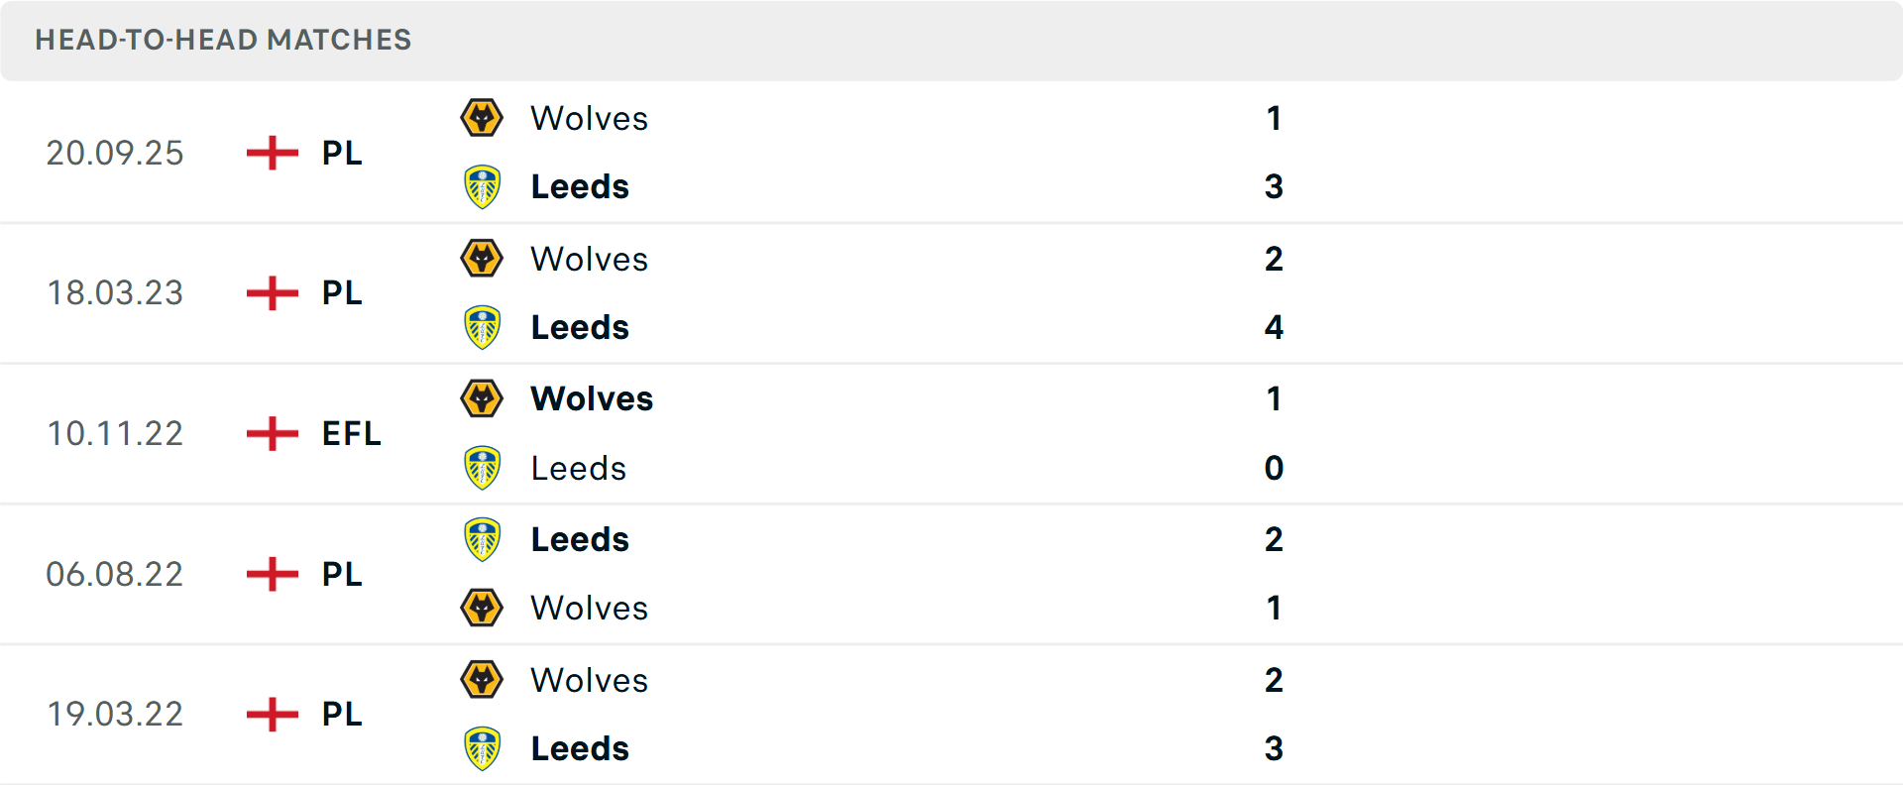Click the Leeds badge in the 10.11.22 row
The width and height of the screenshot is (1903, 785).
[483, 468]
